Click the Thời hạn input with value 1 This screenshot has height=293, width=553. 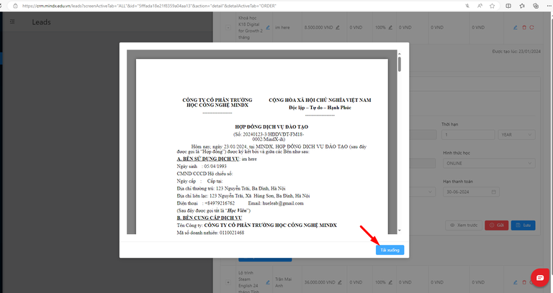pyautogui.click(x=468, y=135)
